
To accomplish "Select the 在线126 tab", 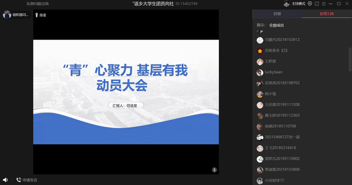I will (326, 14).
